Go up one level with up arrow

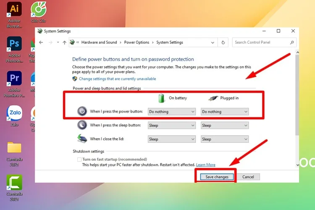click(x=64, y=42)
